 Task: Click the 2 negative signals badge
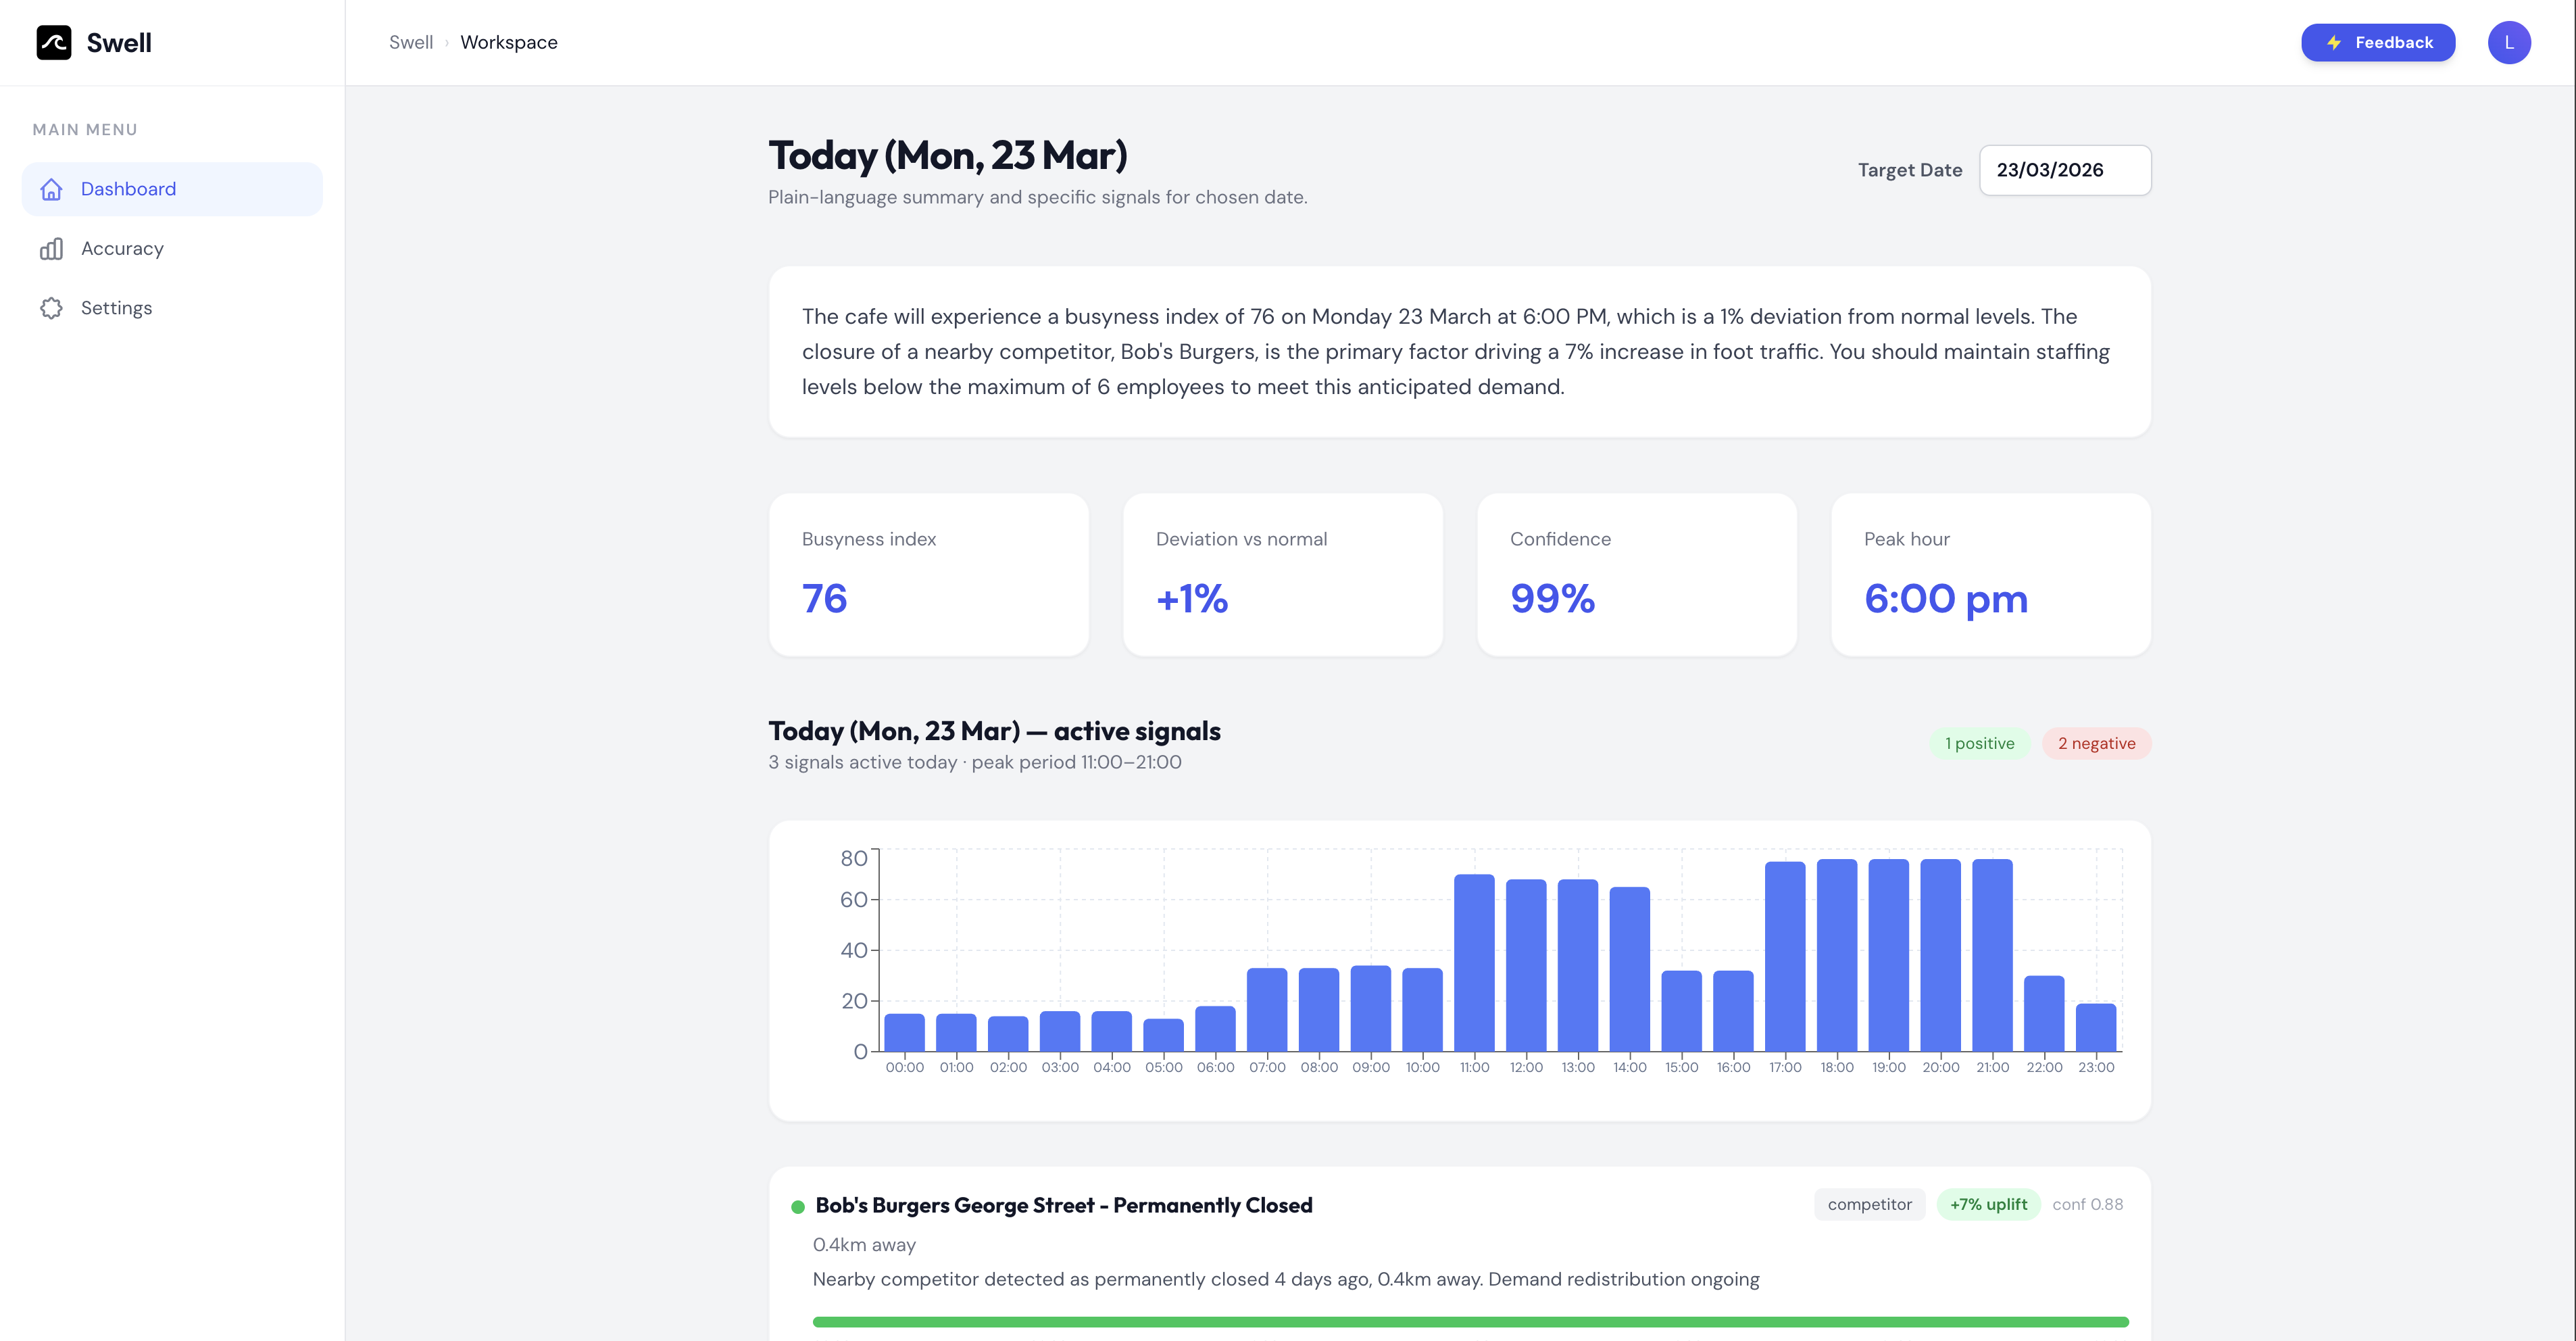point(2096,743)
